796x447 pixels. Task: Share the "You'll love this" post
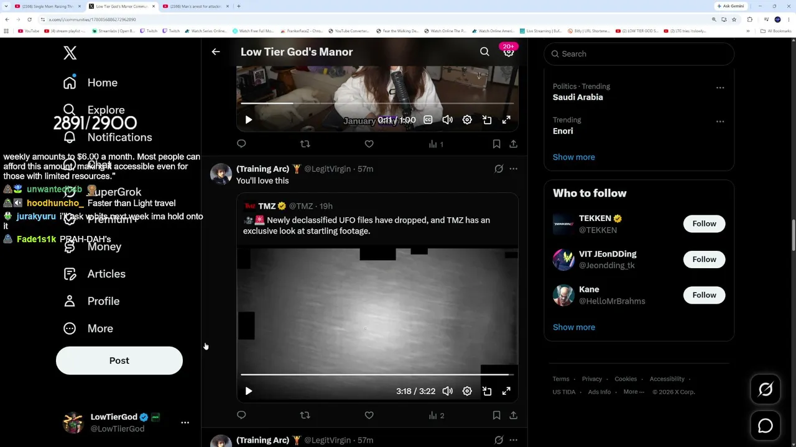[x=513, y=415]
